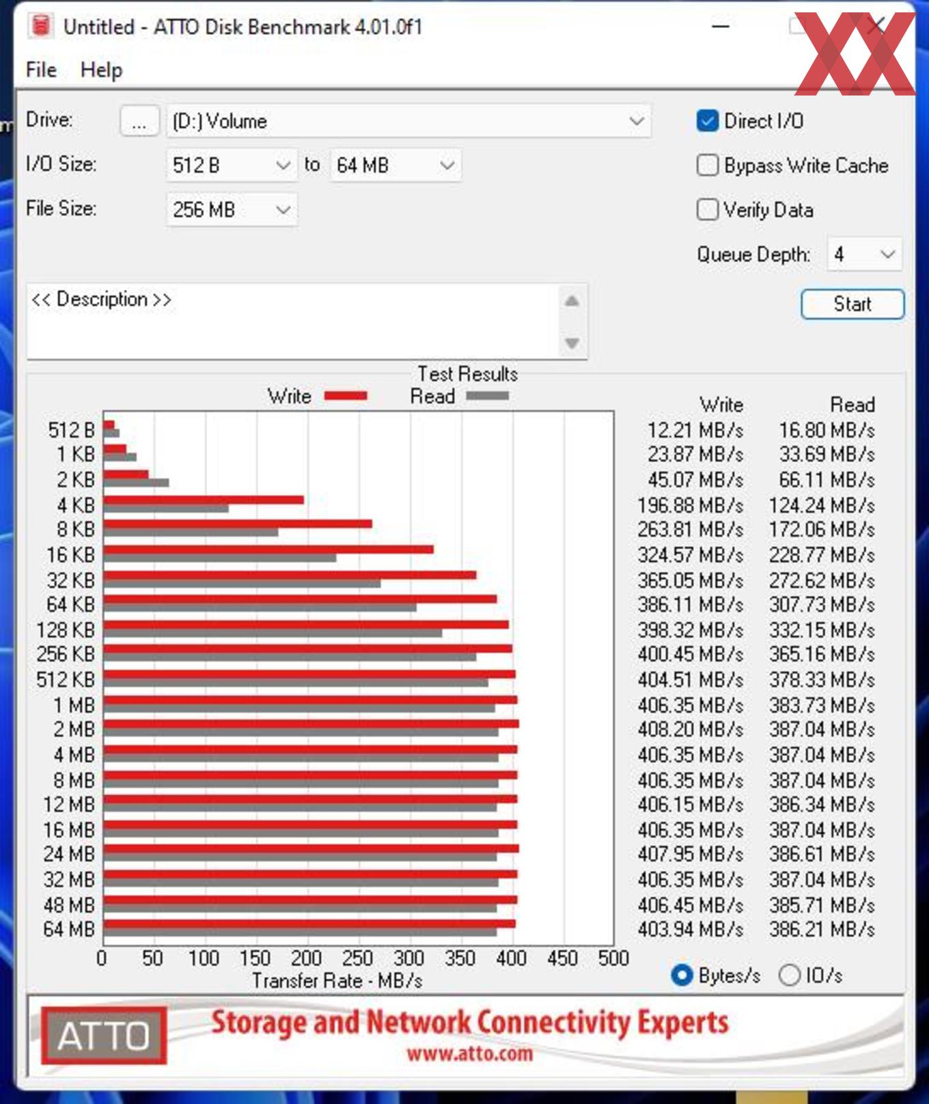
Task: Minimize the ATTO Disk Benchmark window
Action: (721, 27)
